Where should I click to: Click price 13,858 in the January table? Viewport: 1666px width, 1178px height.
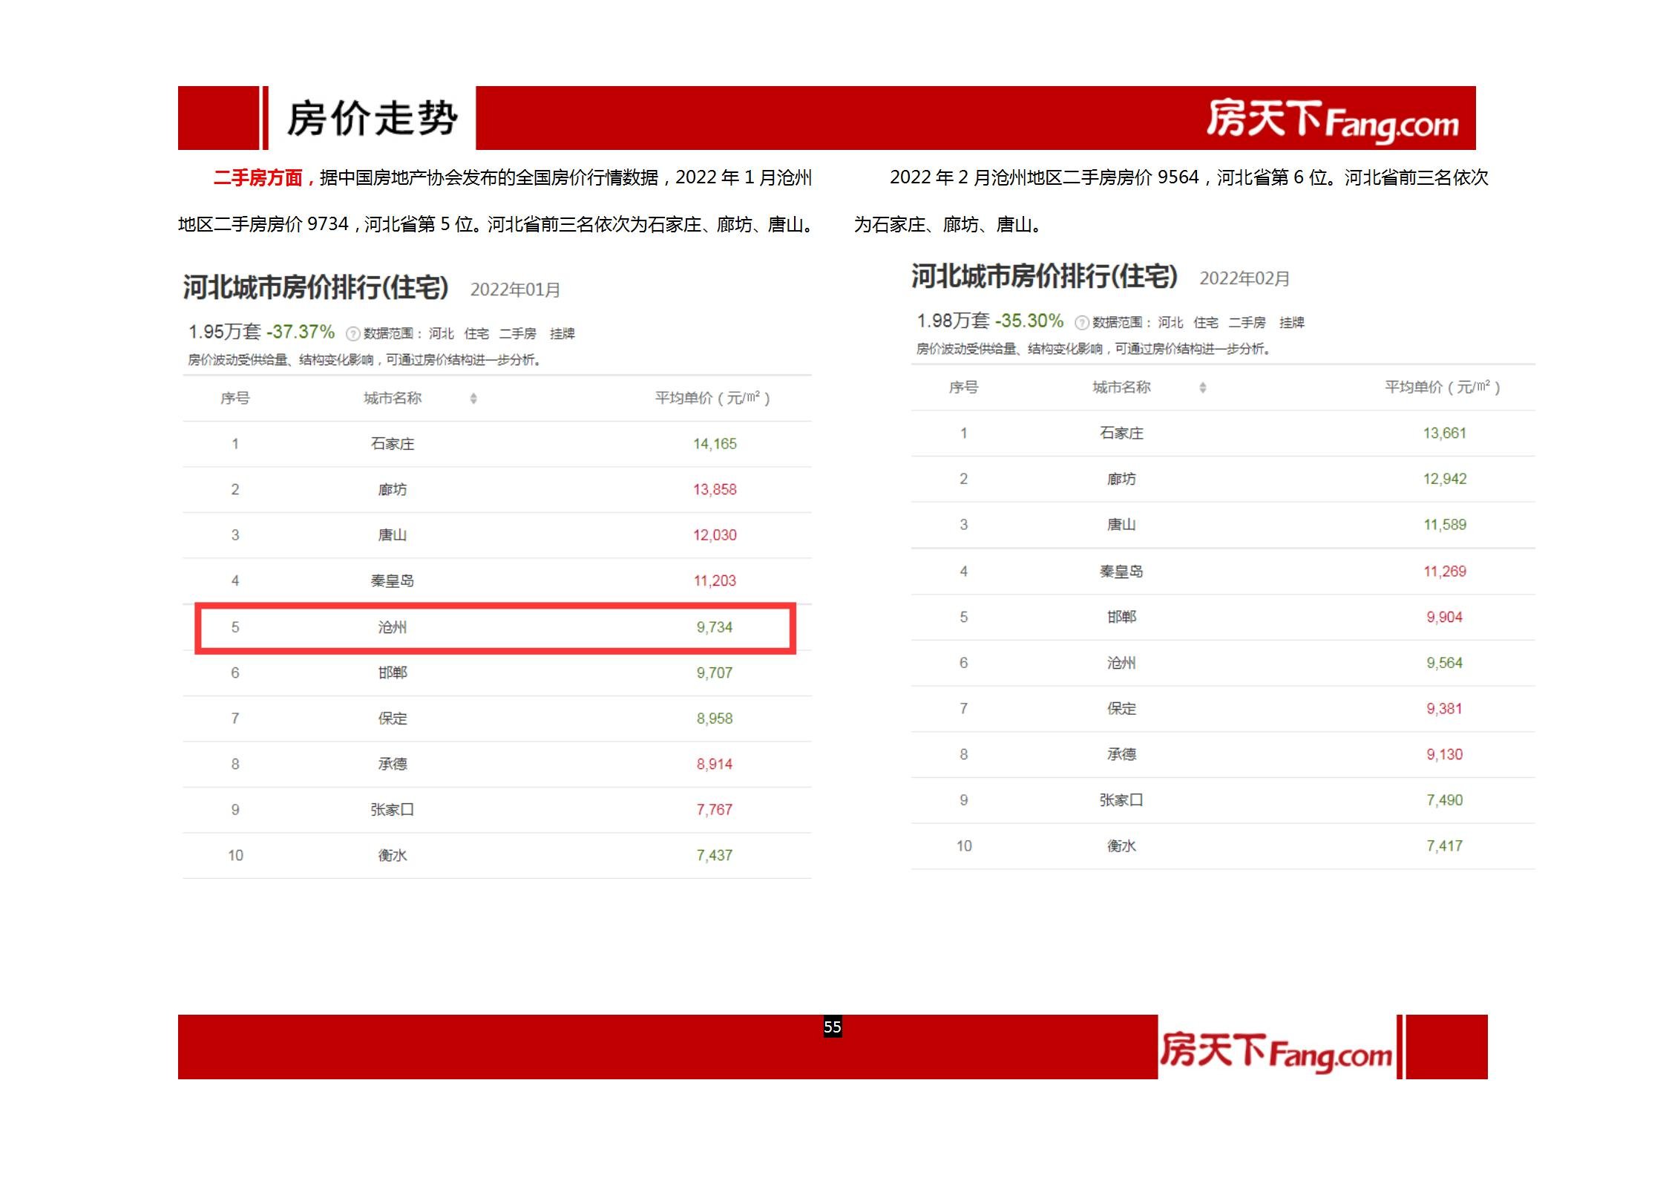click(715, 490)
